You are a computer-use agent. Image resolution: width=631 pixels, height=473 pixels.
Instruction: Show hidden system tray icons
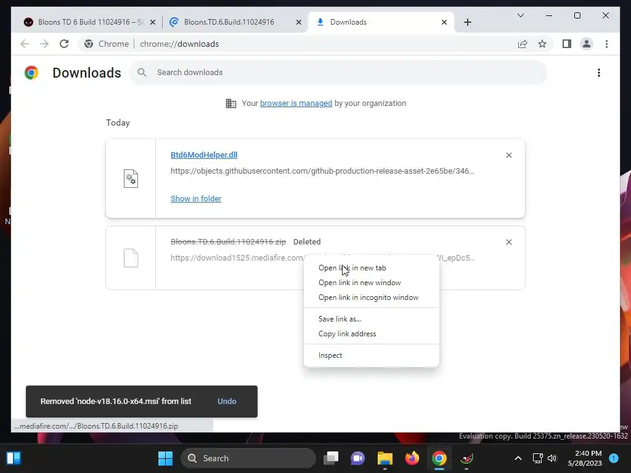[x=518, y=458]
